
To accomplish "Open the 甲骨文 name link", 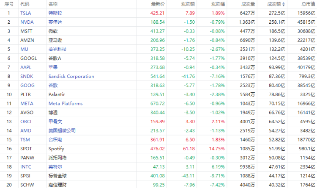I will point(55,122).
